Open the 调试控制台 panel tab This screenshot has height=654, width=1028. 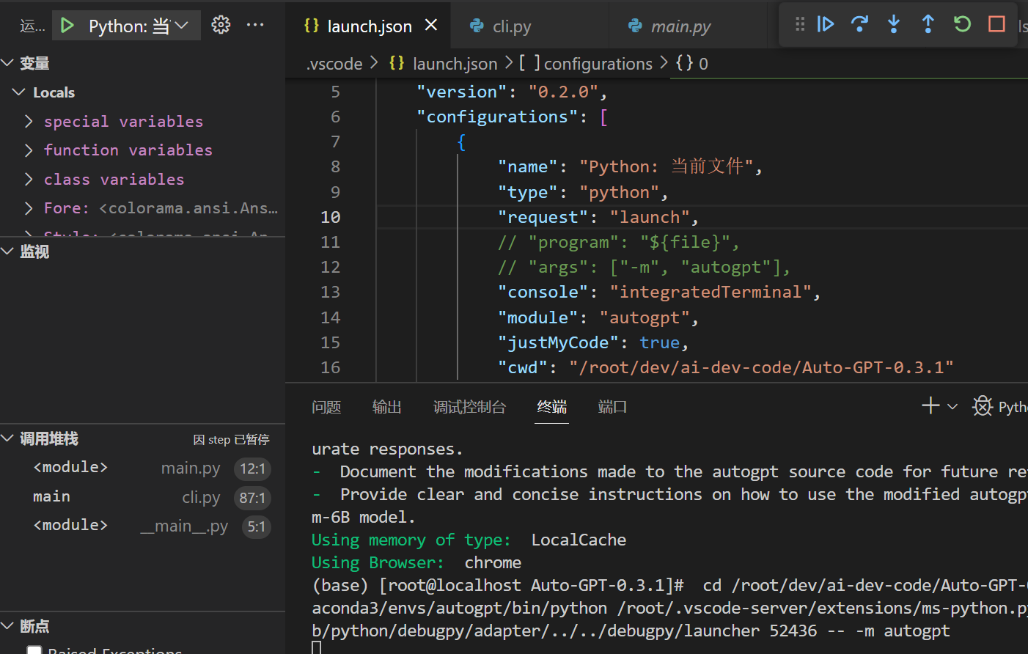(x=469, y=407)
